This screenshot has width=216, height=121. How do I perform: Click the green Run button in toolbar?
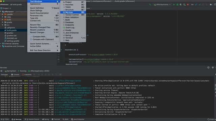coord(174,4)
